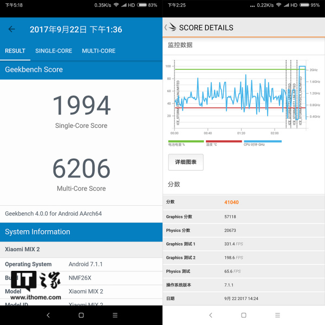Tap the red temperature legend swatch
This screenshot has width=325, height=325.
pyautogui.click(x=224, y=141)
